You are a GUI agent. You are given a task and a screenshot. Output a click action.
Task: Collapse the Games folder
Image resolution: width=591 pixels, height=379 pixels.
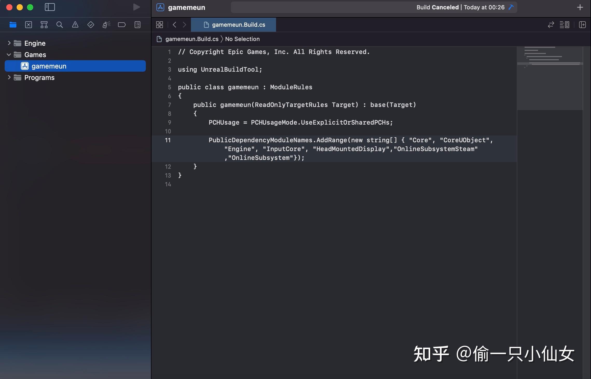[x=9, y=55]
